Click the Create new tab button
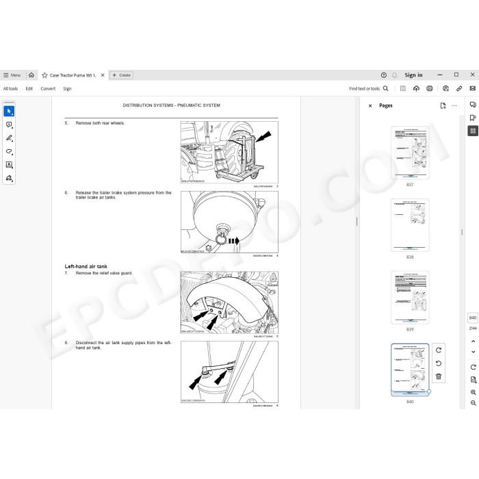479x479 pixels. 121,75
